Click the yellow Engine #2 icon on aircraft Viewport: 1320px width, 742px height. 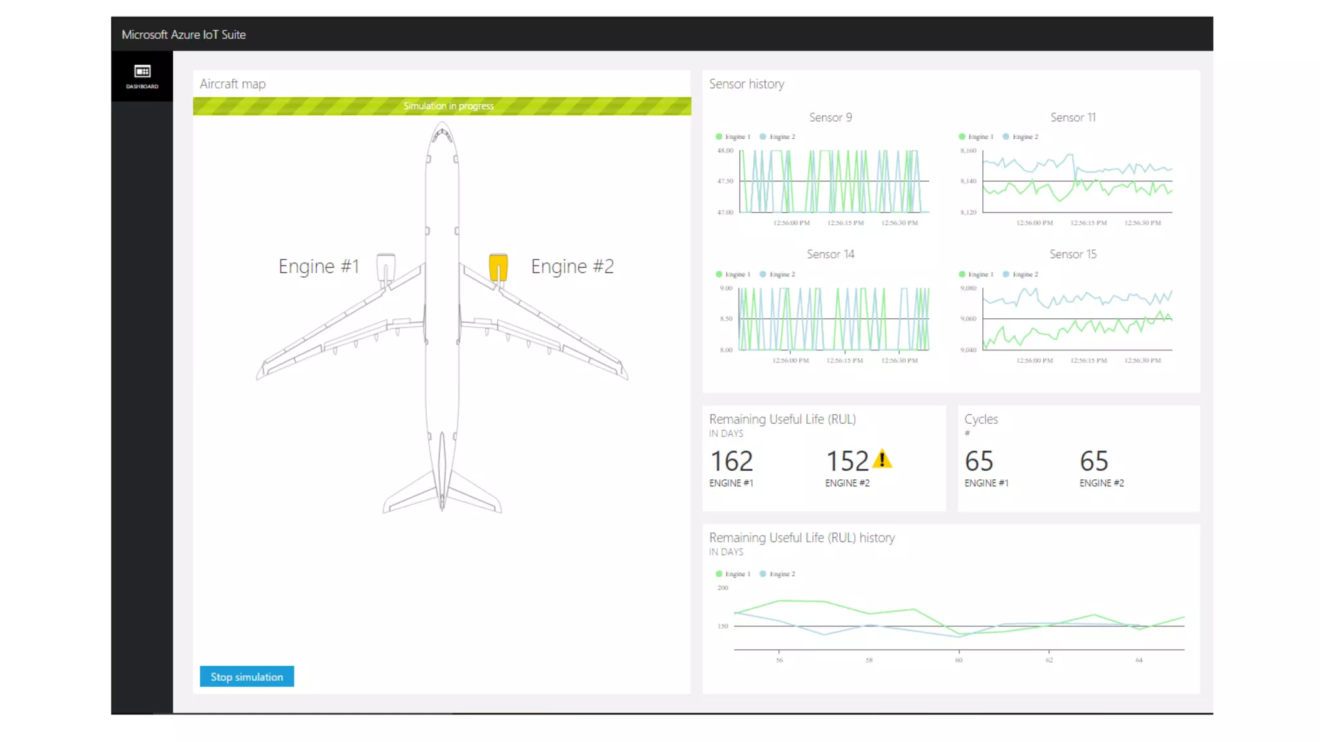point(498,267)
